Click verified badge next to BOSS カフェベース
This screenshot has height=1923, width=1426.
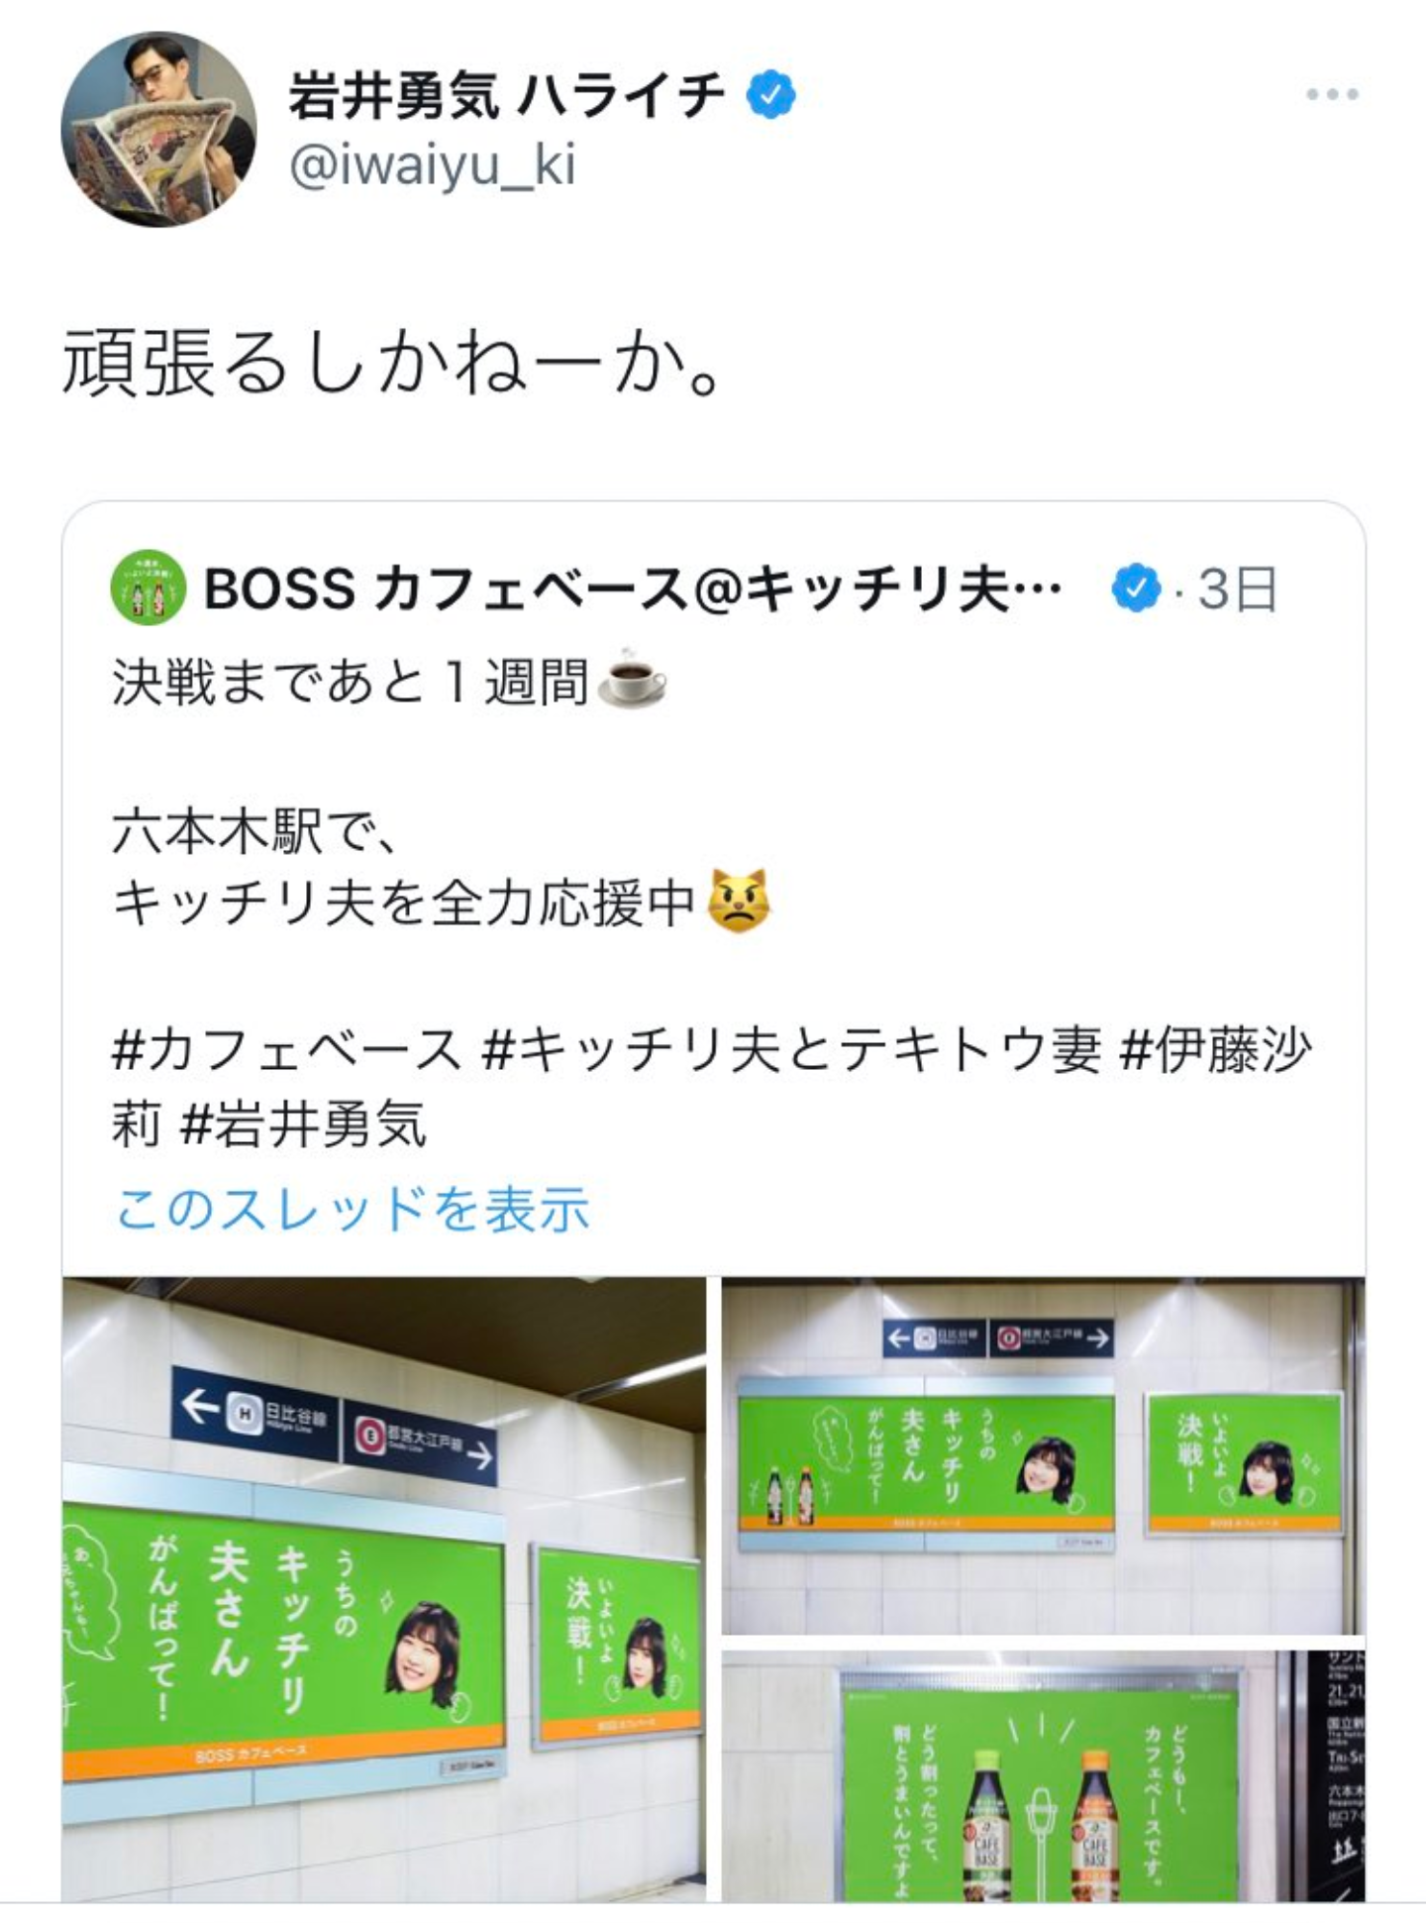pos(1137,589)
